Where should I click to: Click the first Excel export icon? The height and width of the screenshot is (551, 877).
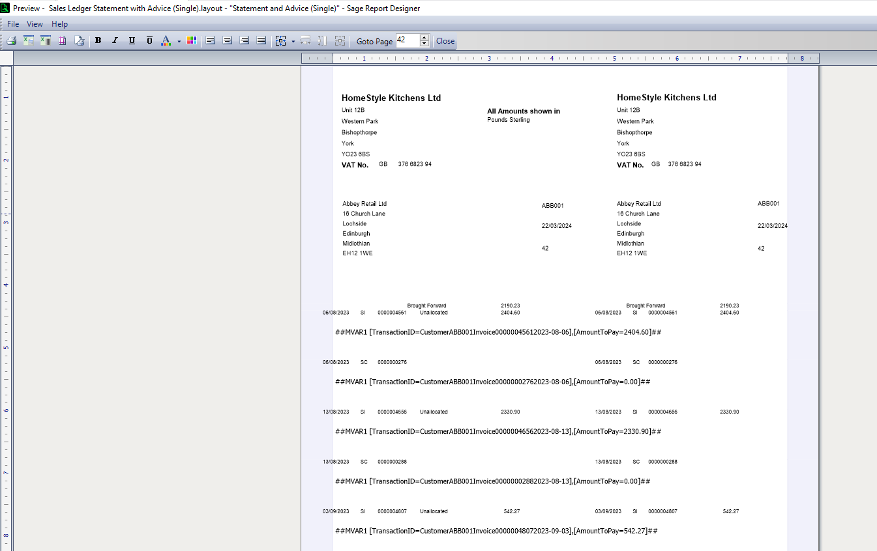[28, 40]
